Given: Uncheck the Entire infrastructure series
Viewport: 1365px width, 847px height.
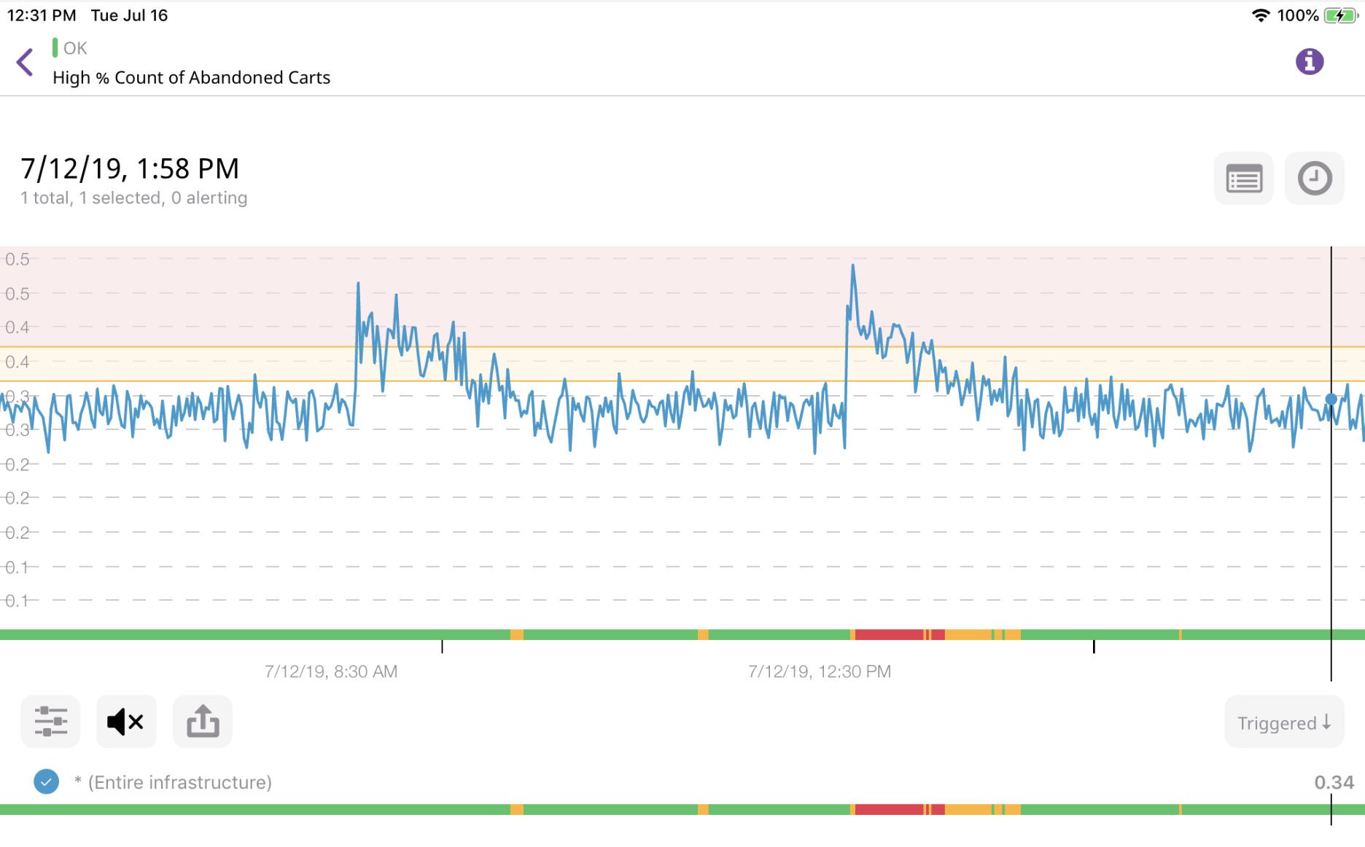Looking at the screenshot, I should [46, 781].
